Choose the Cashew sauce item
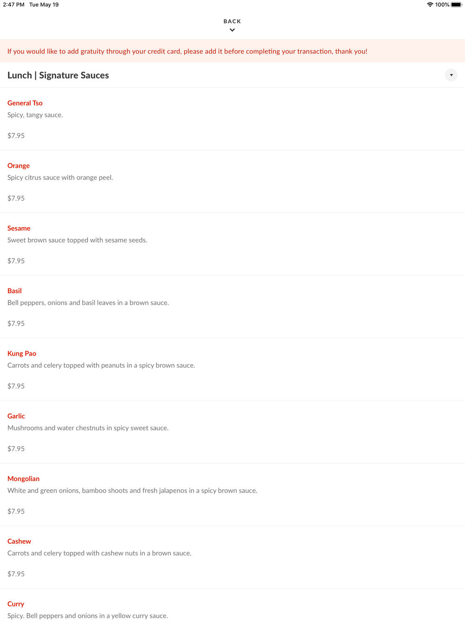This screenshot has width=465, height=620. point(232,557)
